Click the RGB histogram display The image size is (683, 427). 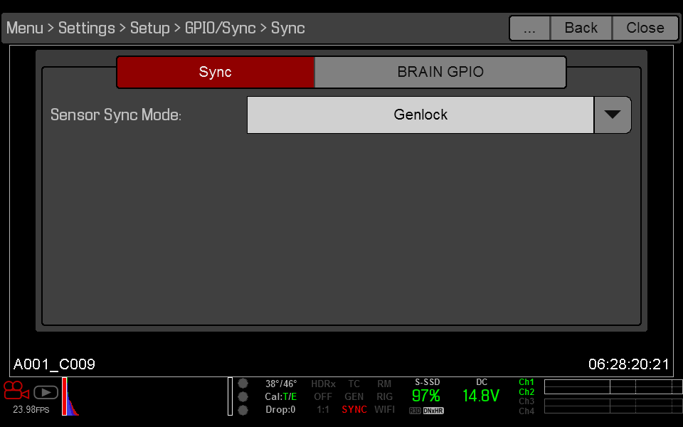pos(70,397)
